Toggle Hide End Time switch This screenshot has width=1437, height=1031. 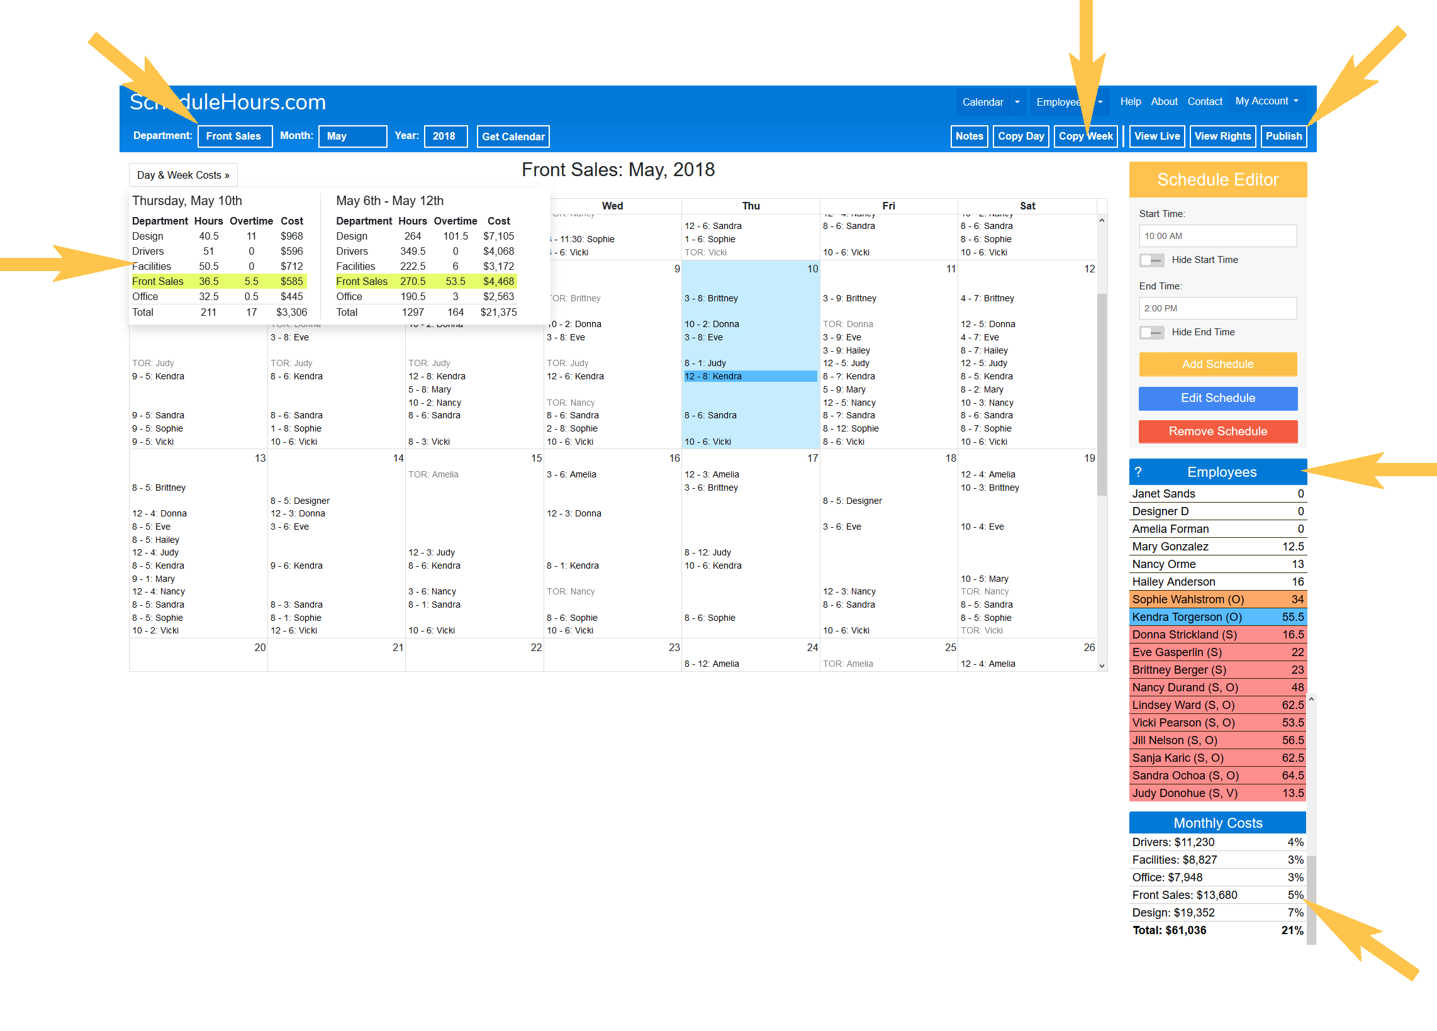click(1151, 332)
